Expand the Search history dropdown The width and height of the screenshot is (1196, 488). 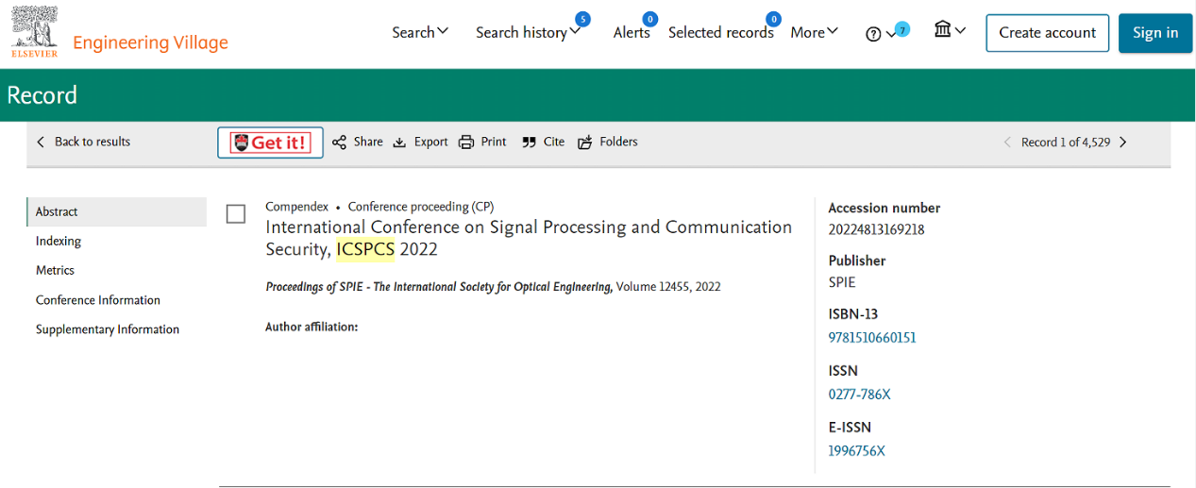pos(528,32)
